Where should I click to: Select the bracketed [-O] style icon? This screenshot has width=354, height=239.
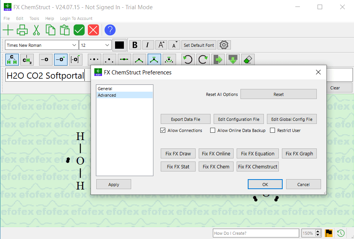[x=76, y=59]
